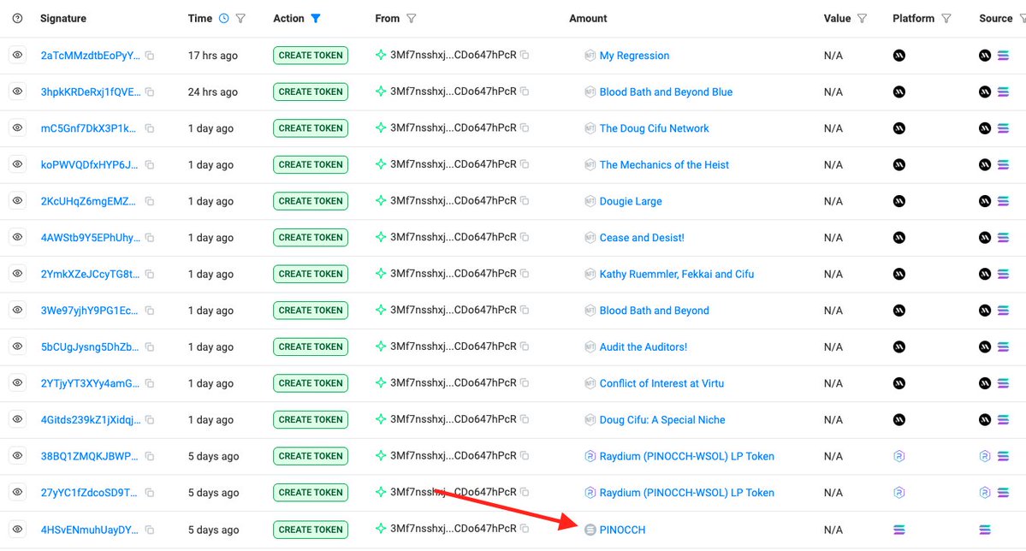Copy signature 4HSvENmuhUayDY
The height and width of the screenshot is (551, 1026).
coord(150,530)
